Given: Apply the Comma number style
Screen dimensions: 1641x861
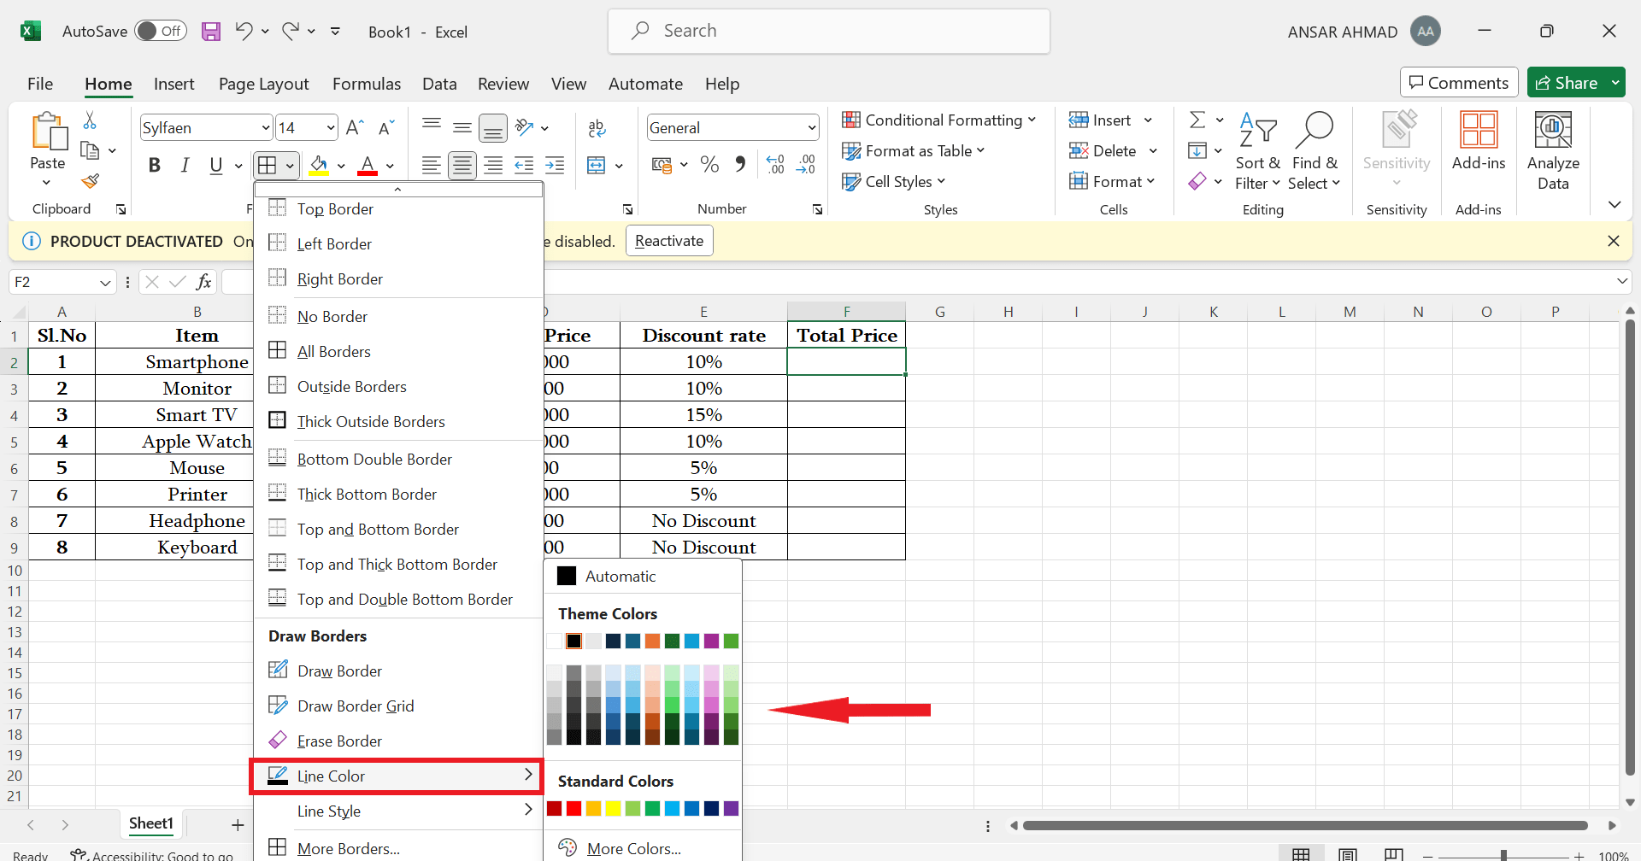Looking at the screenshot, I should (x=740, y=165).
